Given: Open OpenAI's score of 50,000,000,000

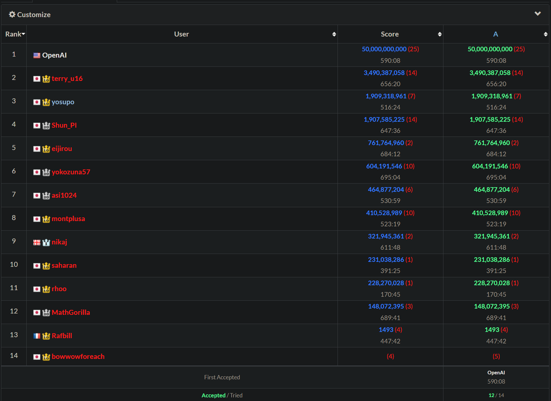Looking at the screenshot, I should point(384,49).
